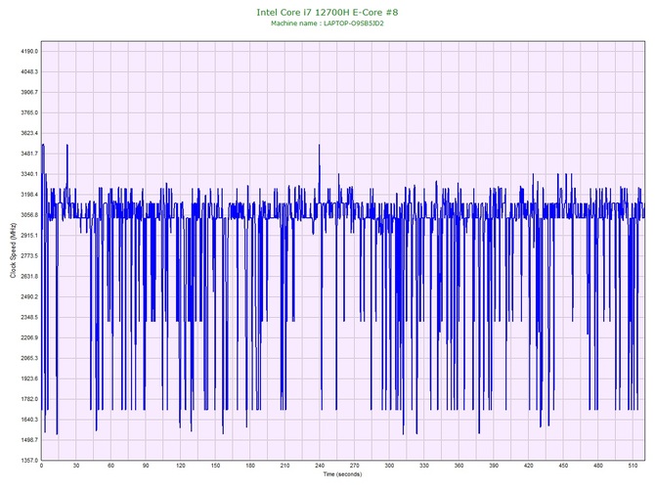Image resolution: width=655 pixels, height=491 pixels.
Task: Click the 4190.0 y-axis value
Action: [29, 52]
